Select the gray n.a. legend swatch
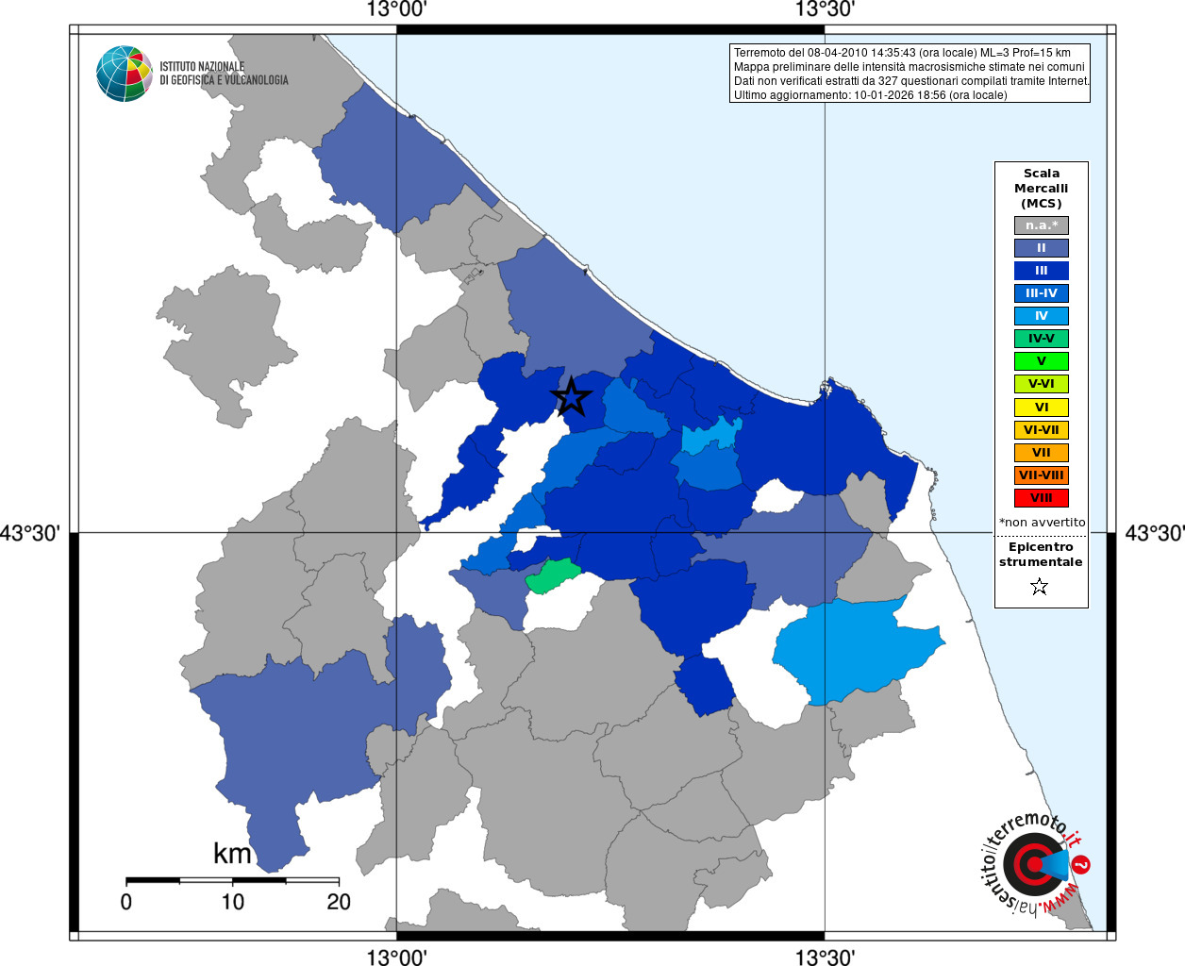This screenshot has width=1185, height=966. (1042, 225)
